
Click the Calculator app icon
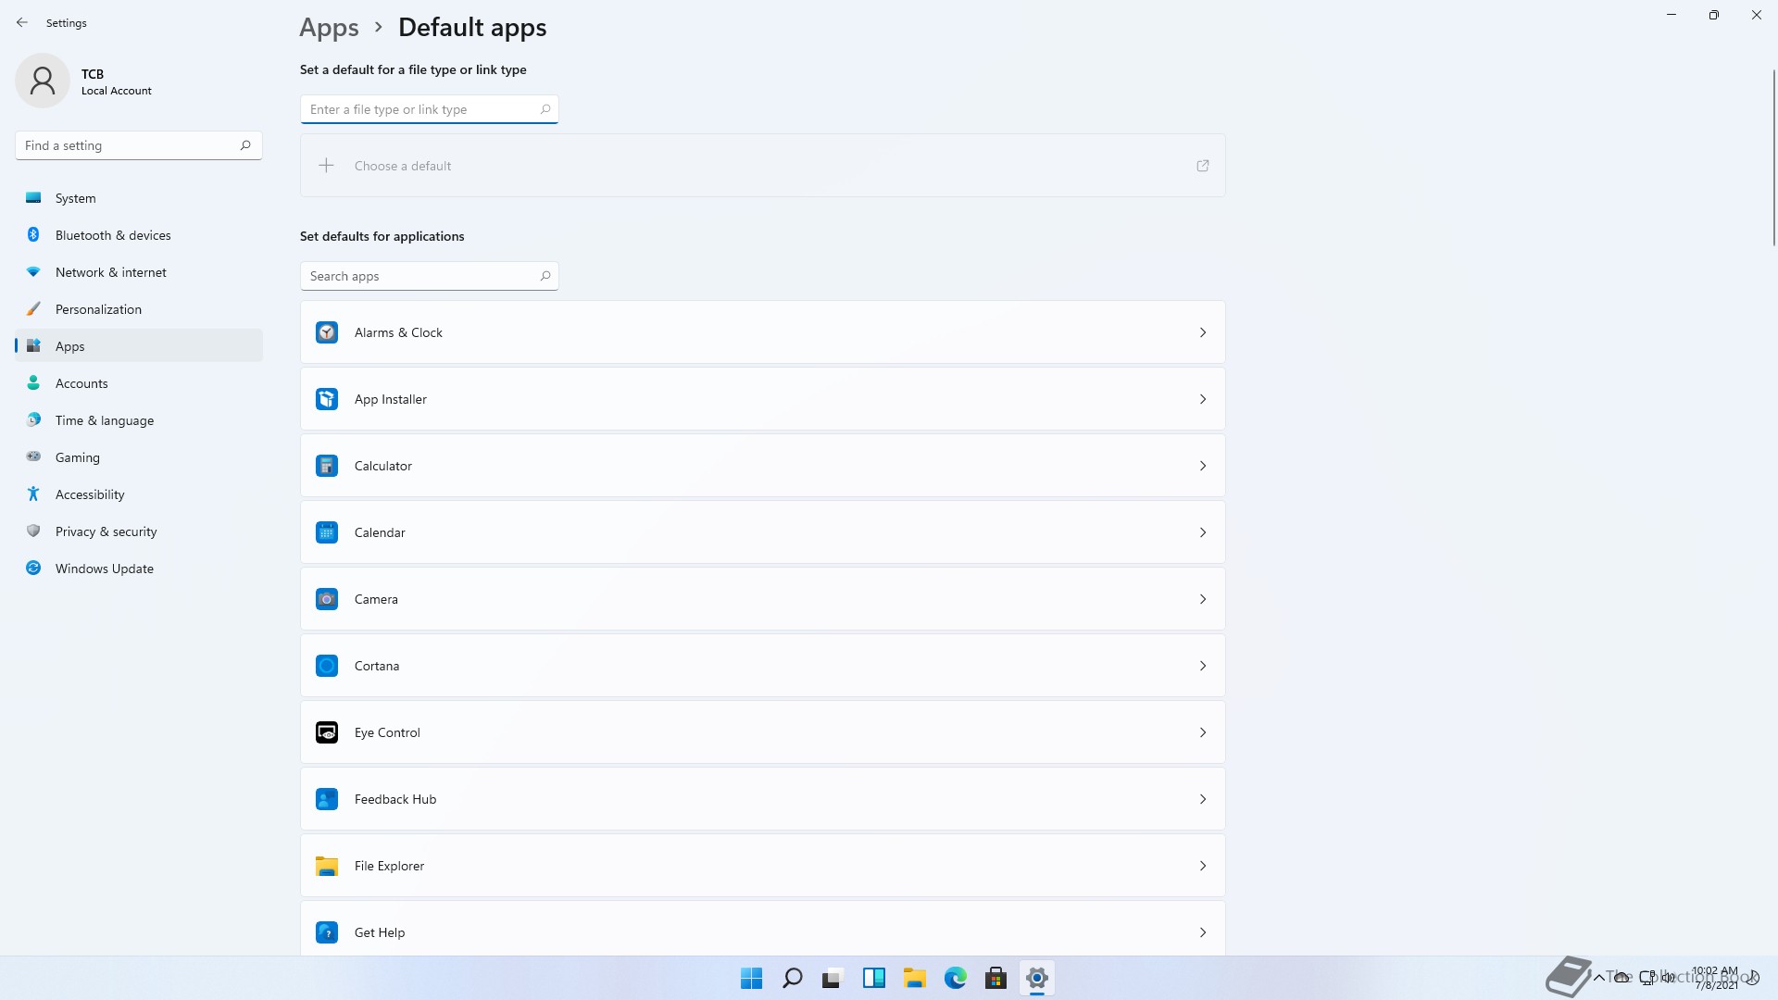pos(327,466)
